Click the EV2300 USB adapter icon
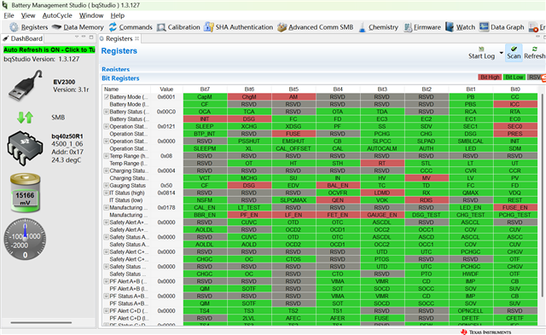Screen dimensions: 546x335 tap(25, 85)
